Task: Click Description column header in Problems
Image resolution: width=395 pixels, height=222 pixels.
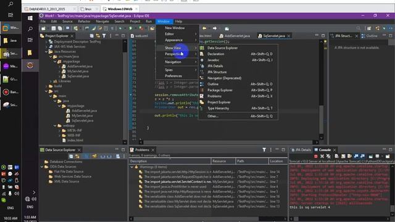Action: point(170,161)
